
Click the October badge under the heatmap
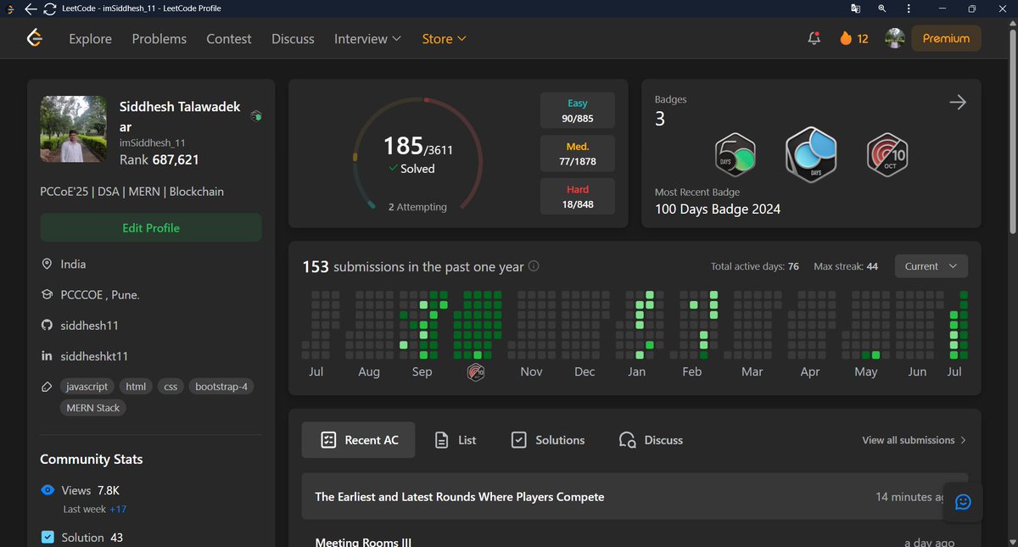[x=476, y=371]
